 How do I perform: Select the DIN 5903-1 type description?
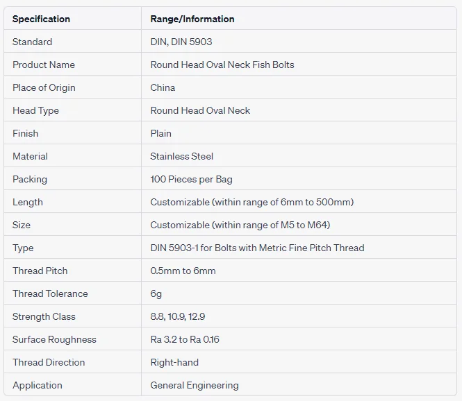[257, 248]
